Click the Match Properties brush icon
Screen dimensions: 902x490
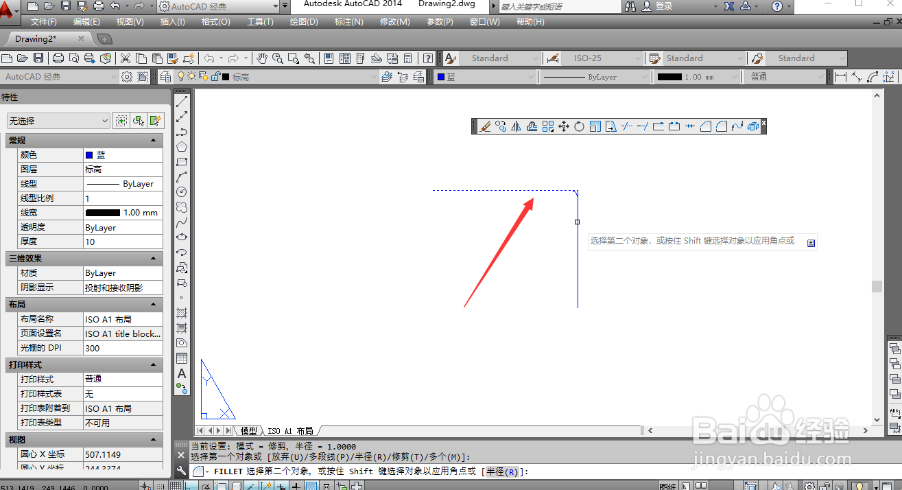click(x=174, y=58)
